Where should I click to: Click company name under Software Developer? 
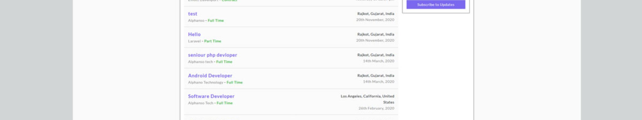click(x=200, y=103)
